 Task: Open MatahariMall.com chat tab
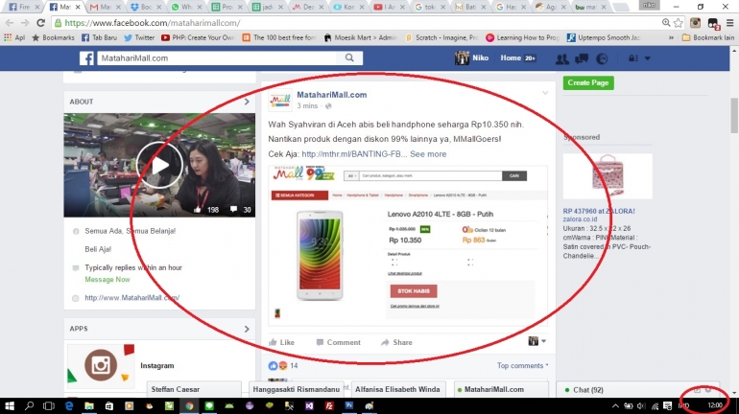(x=501, y=389)
